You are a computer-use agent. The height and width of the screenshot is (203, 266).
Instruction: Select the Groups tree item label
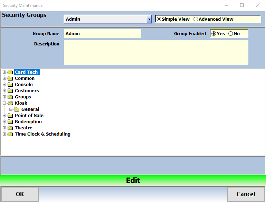click(x=23, y=97)
